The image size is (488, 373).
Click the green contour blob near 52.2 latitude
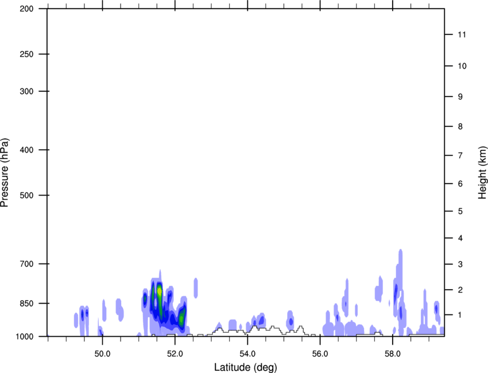pyautogui.click(x=181, y=317)
